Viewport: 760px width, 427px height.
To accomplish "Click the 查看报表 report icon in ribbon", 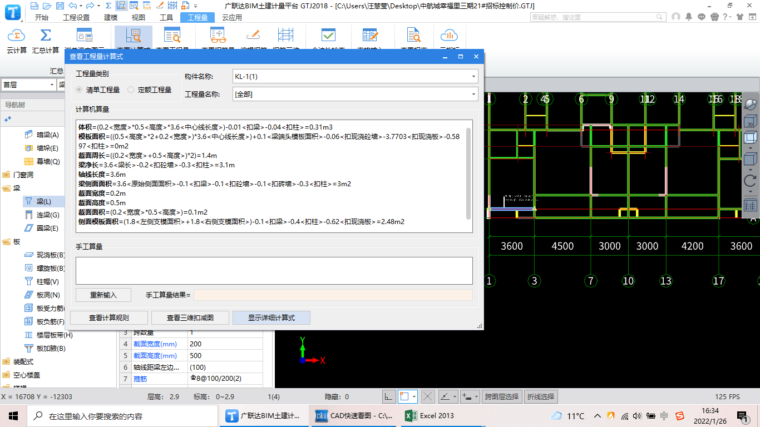I will point(414,36).
